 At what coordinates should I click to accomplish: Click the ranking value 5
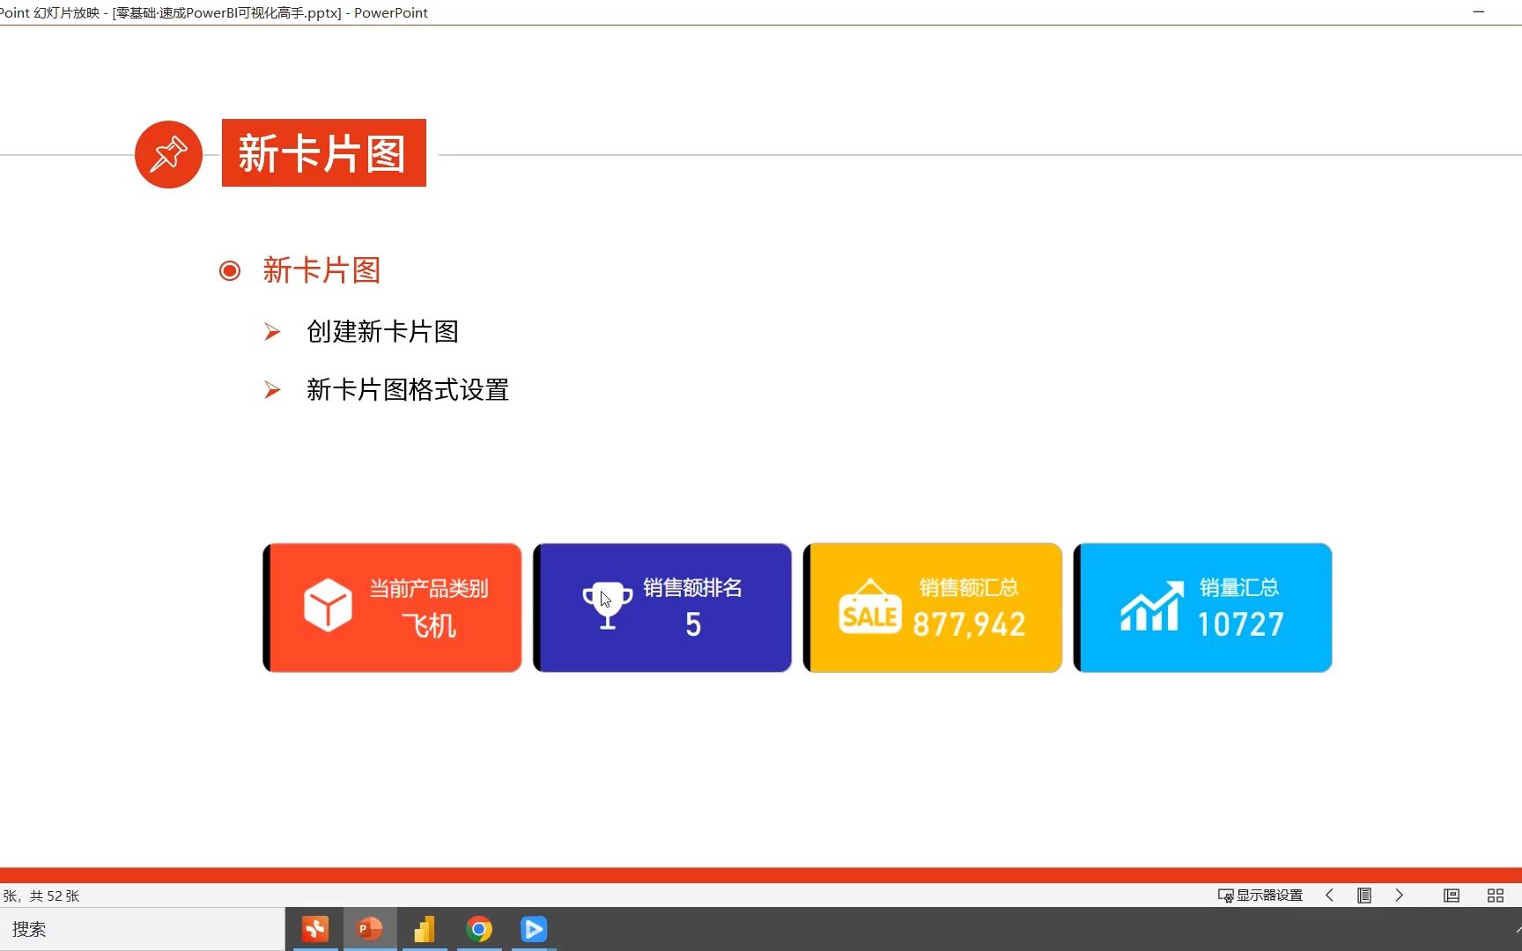[693, 624]
